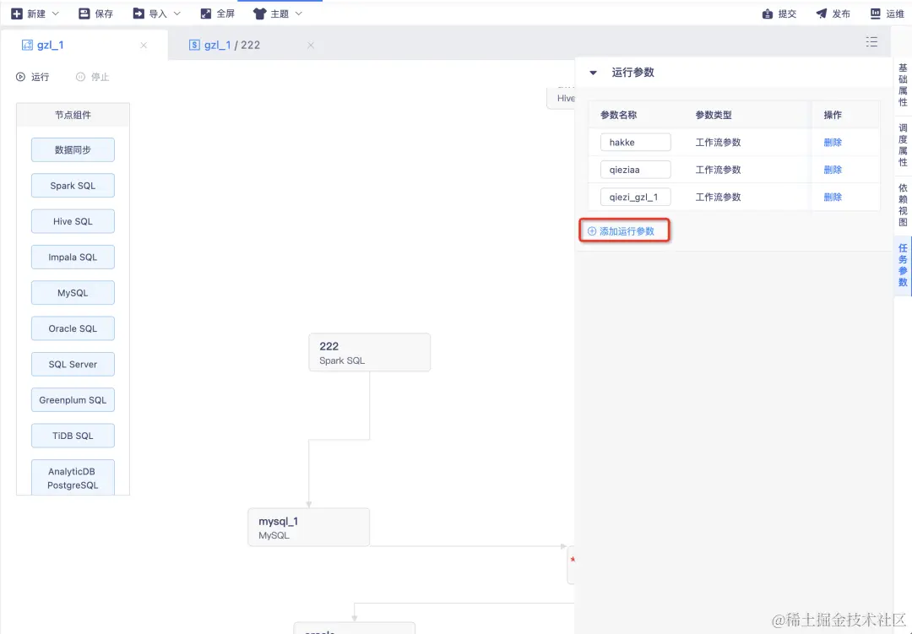Click the 停止 stop button

coord(93,77)
